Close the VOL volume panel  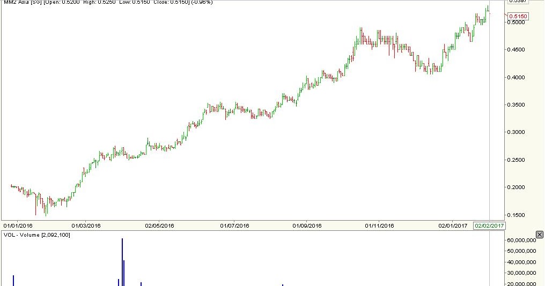[x=539, y=235]
